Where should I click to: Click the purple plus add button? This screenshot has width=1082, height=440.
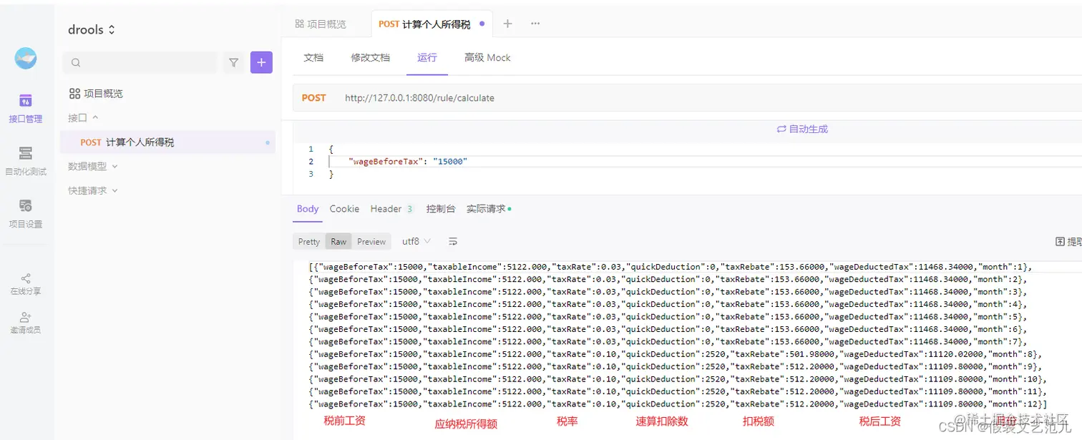(261, 63)
